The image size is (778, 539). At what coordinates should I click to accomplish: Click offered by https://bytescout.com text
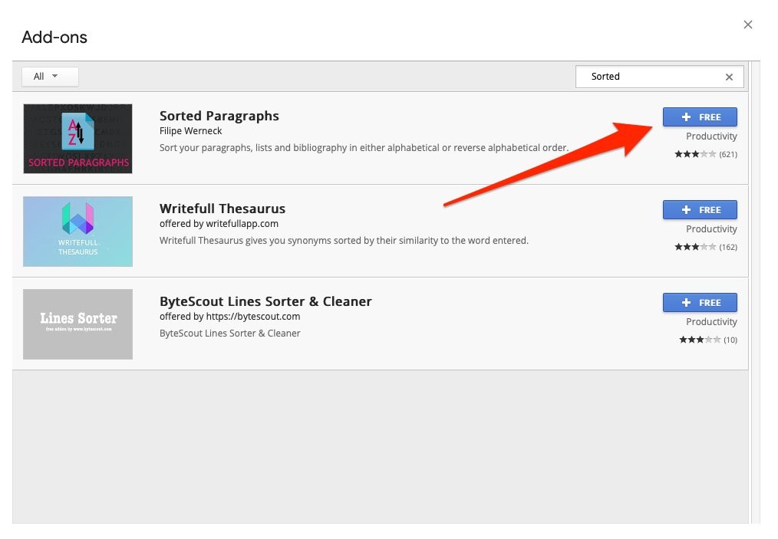tap(229, 317)
